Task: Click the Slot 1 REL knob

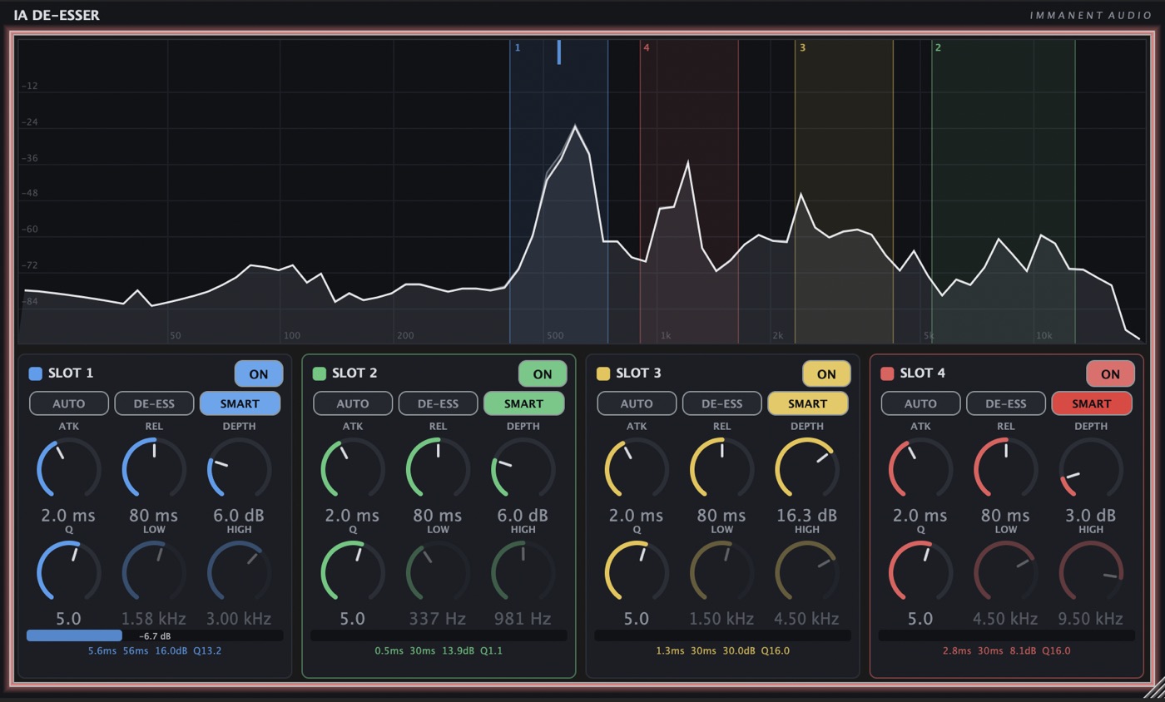Action: 154,469
